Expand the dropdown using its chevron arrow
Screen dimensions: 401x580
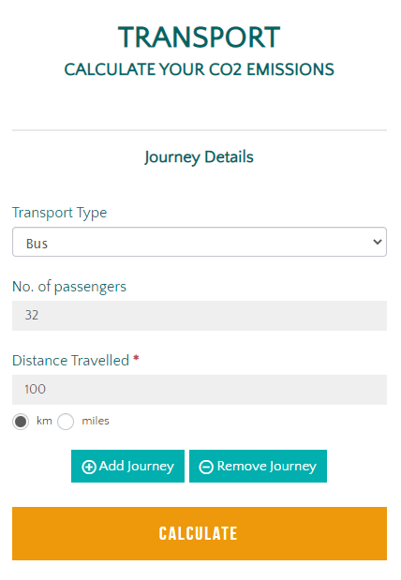[x=377, y=242]
